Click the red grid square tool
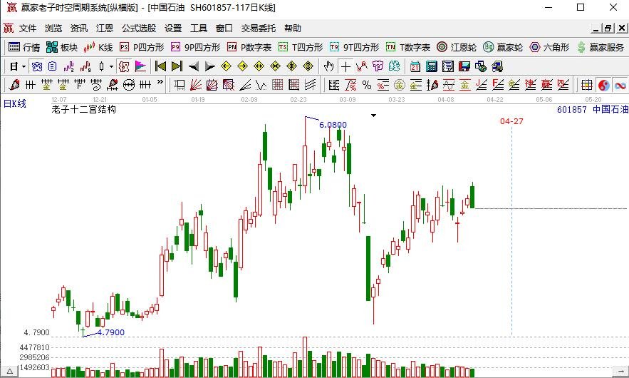 [278, 85]
